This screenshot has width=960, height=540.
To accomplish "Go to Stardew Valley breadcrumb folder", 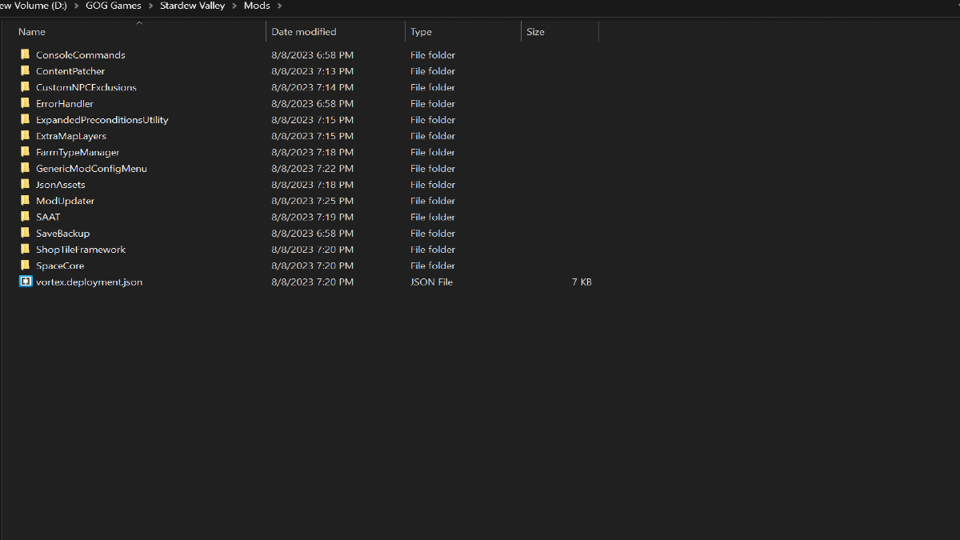I will point(192,6).
